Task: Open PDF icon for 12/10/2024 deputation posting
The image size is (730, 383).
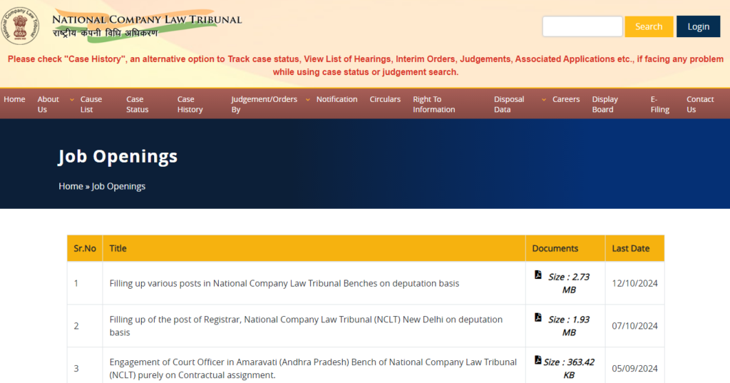Action: [538, 275]
